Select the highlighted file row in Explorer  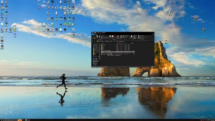118,52
